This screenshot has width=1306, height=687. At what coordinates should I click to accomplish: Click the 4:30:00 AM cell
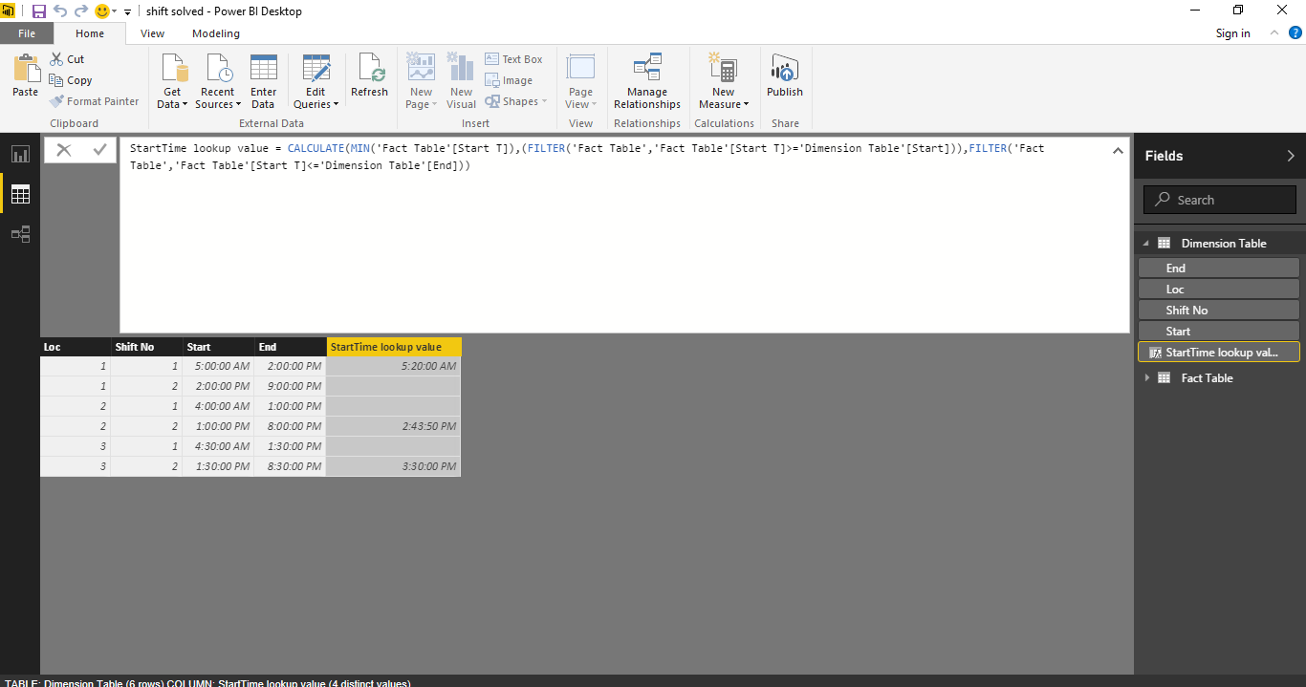pyautogui.click(x=218, y=446)
